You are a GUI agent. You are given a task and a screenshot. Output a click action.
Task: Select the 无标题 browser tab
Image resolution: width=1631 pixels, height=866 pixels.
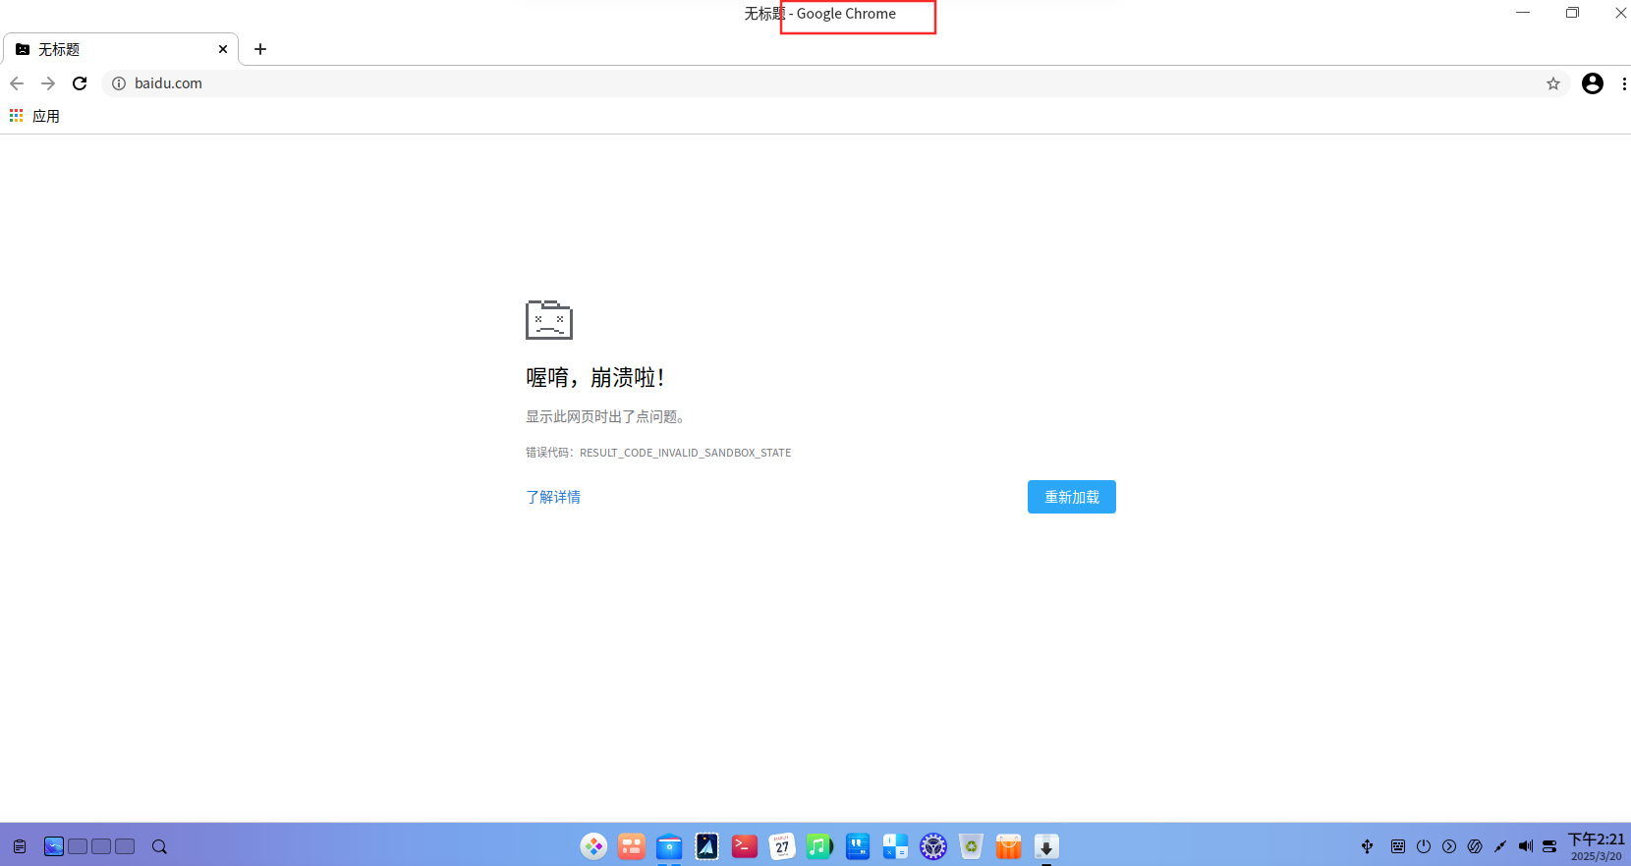click(121, 49)
